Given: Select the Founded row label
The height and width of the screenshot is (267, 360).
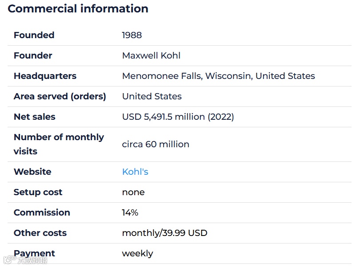Looking at the screenshot, I should pyautogui.click(x=34, y=35).
